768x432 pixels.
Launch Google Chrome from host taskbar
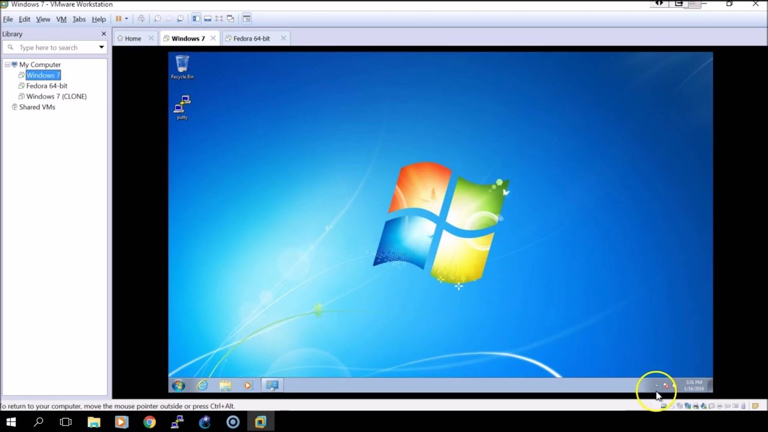point(149,422)
